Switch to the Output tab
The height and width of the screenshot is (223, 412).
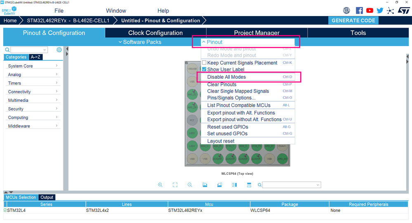47,197
